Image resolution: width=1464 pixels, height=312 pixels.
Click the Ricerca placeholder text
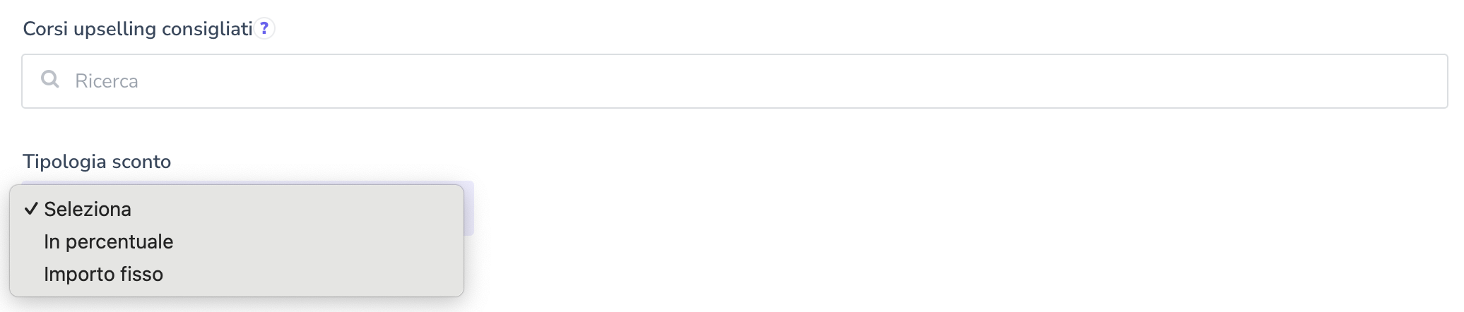[x=107, y=81]
